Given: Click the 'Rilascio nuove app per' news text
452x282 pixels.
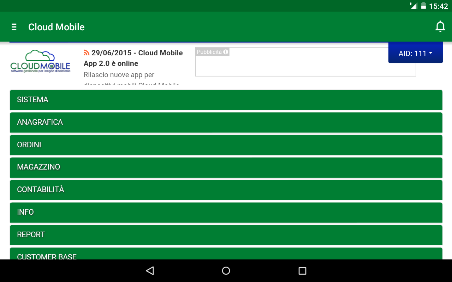Looking at the screenshot, I should point(119,75).
